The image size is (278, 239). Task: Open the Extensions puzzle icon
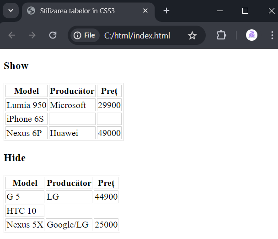point(221,35)
